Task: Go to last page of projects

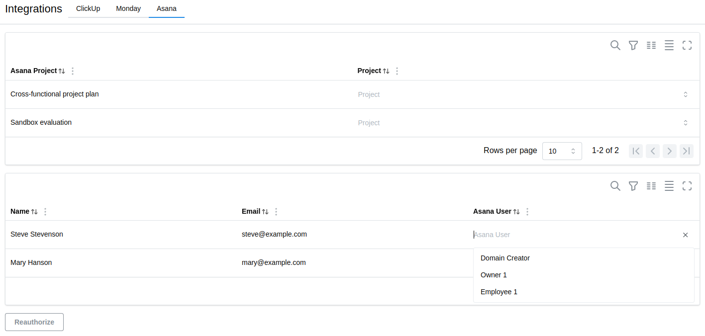Action: coord(687,151)
